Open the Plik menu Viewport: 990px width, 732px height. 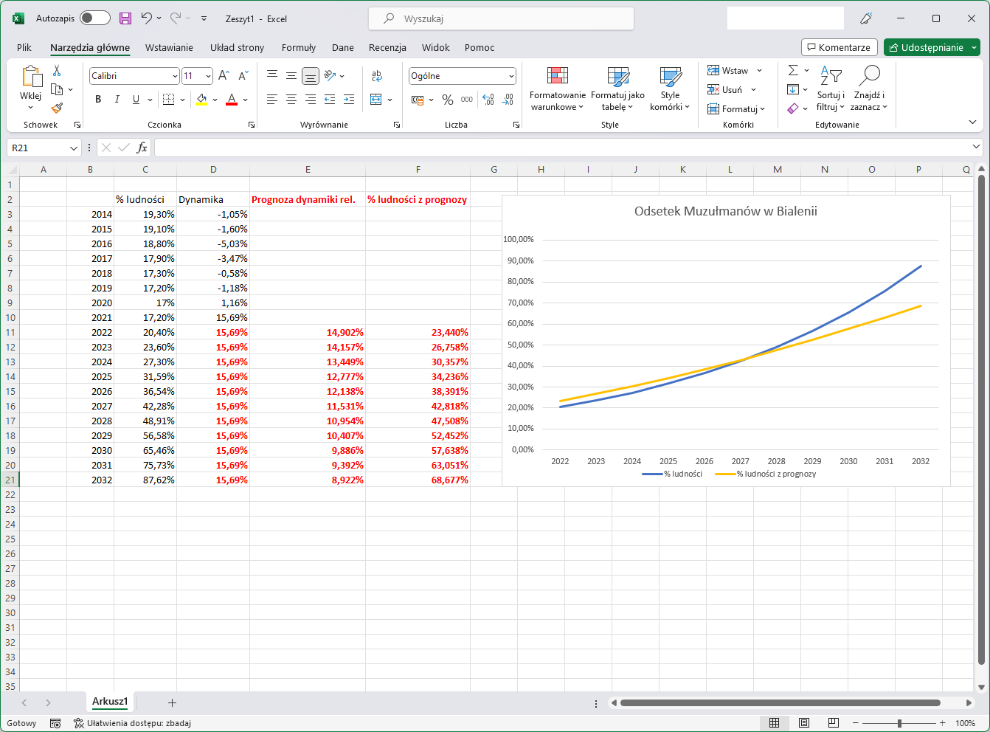pos(24,47)
